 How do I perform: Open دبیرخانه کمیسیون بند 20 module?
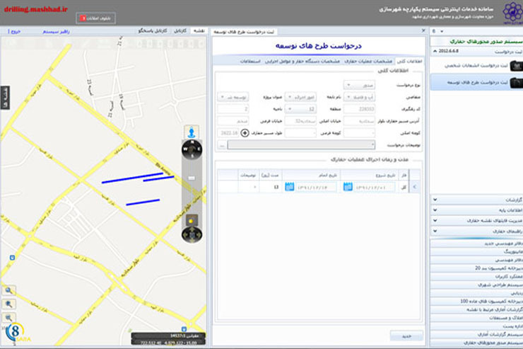pos(477,268)
